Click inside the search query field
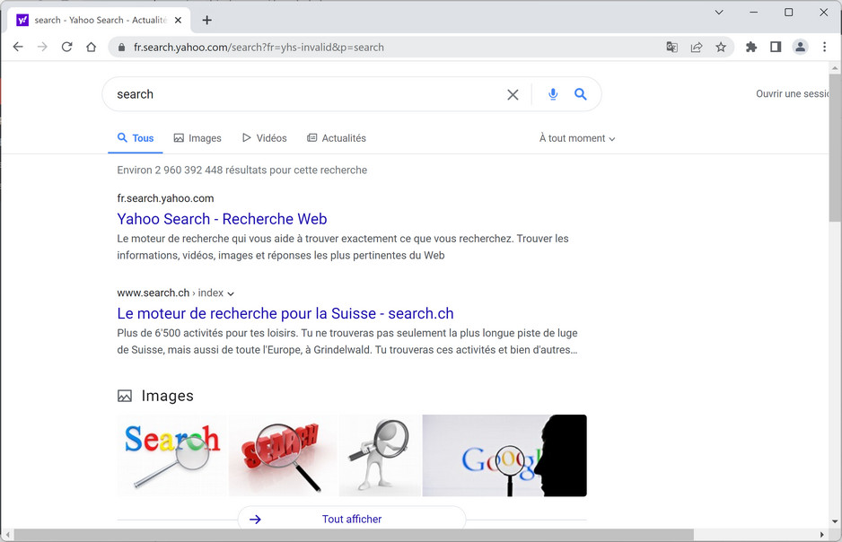 point(306,94)
